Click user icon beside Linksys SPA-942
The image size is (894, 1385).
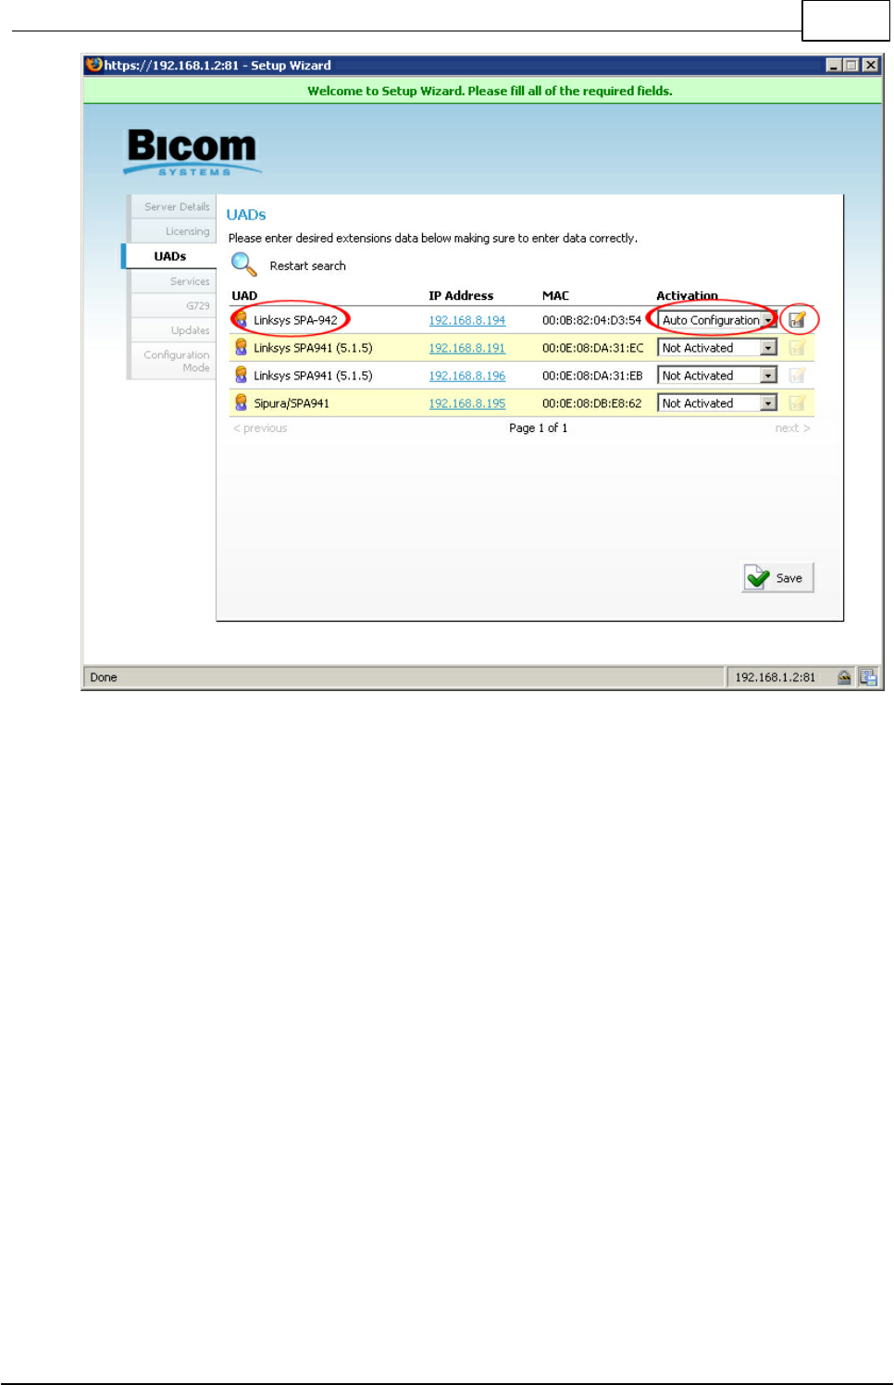[242, 319]
